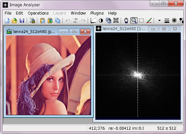This screenshot has width=186, height=134.
Task: Click the paste-as-new-image clipboard icon
Action: (x=50, y=20)
